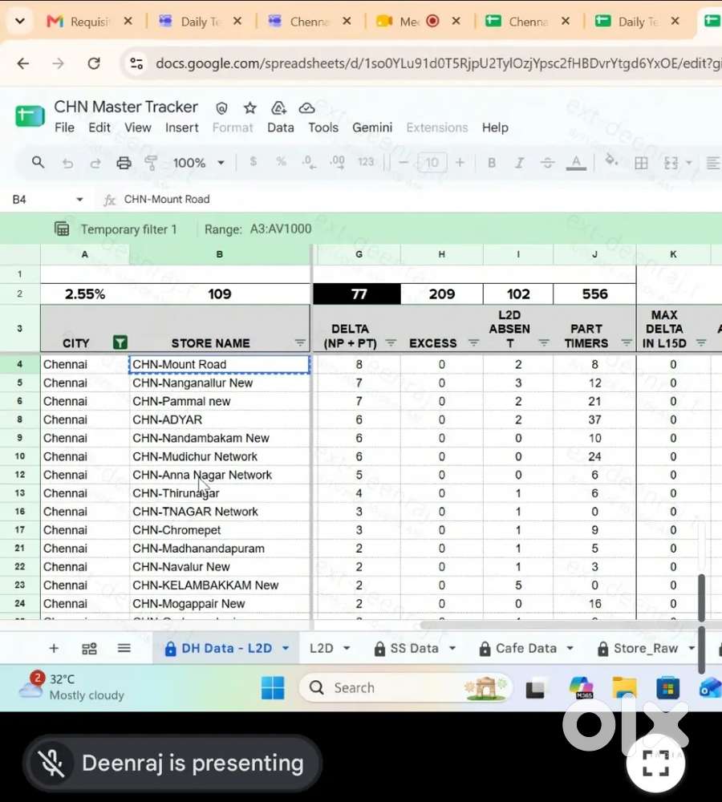The image size is (722, 802).
Task: Click merge cells icon
Action: point(671,163)
